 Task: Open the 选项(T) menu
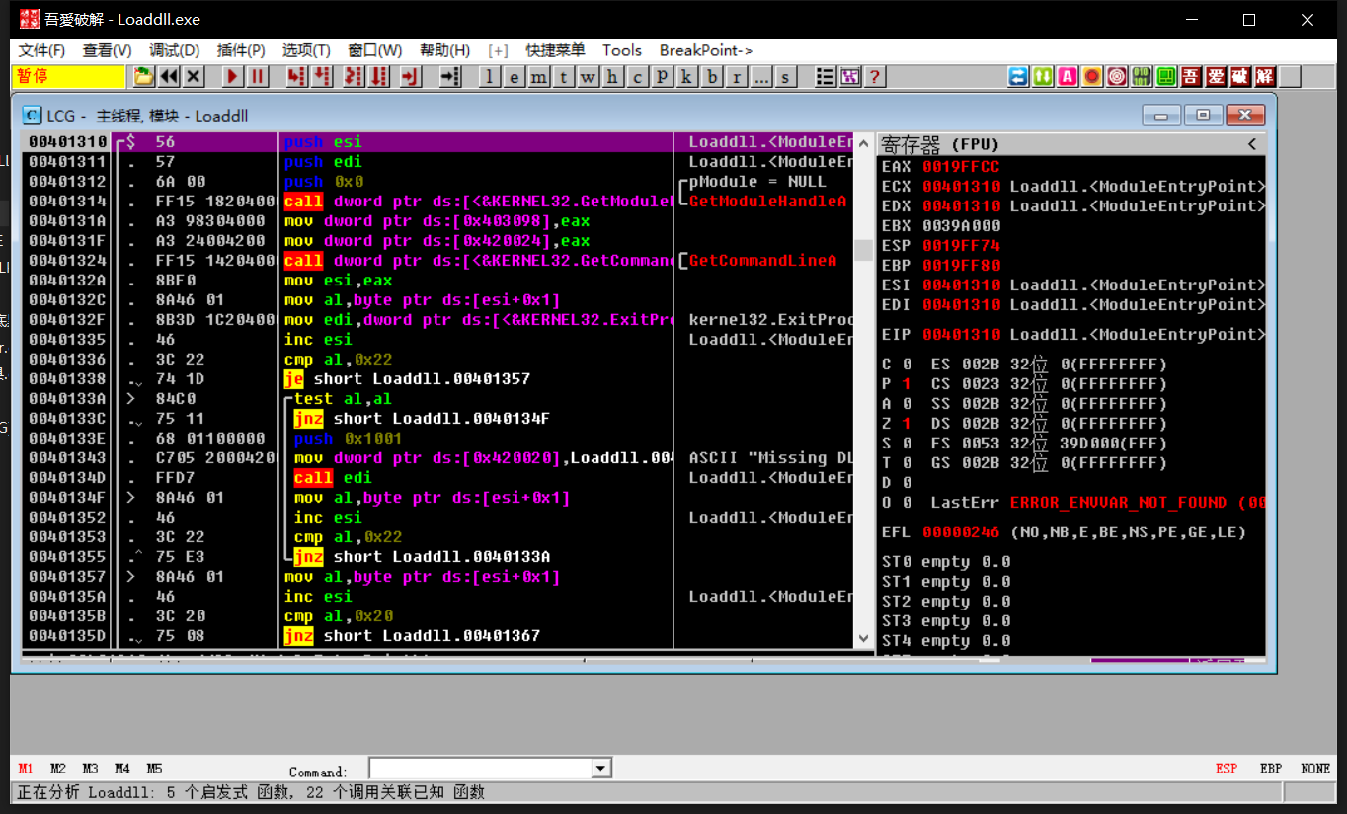pos(306,50)
